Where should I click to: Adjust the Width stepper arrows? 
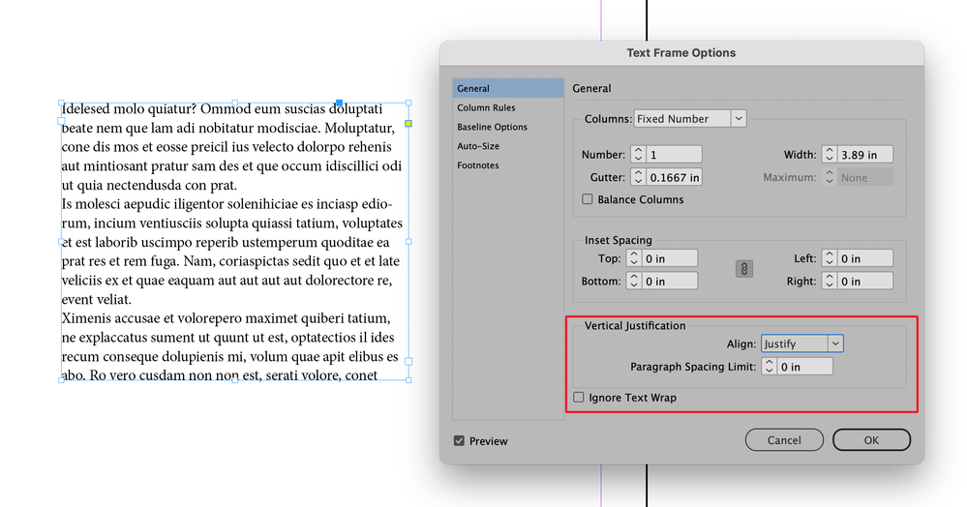tap(831, 154)
